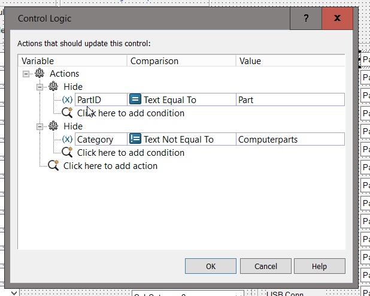Screen dimensions: 370x296
Task: Confirm with the OK button
Action: click(x=211, y=266)
